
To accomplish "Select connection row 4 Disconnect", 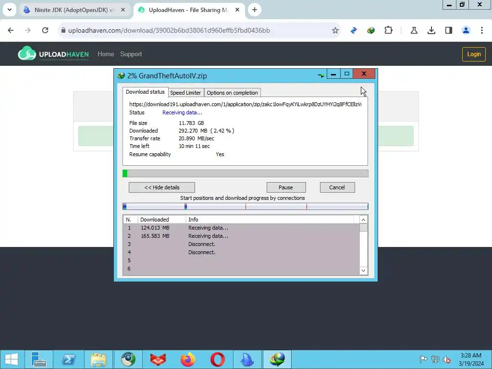I will pyautogui.click(x=241, y=252).
